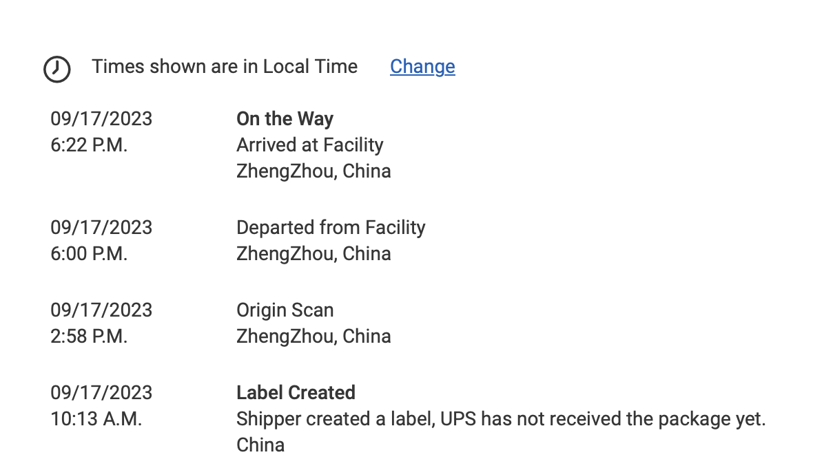The height and width of the screenshot is (468, 813).
Task: Select the 10:13 A.M. timestamp
Action: (96, 419)
